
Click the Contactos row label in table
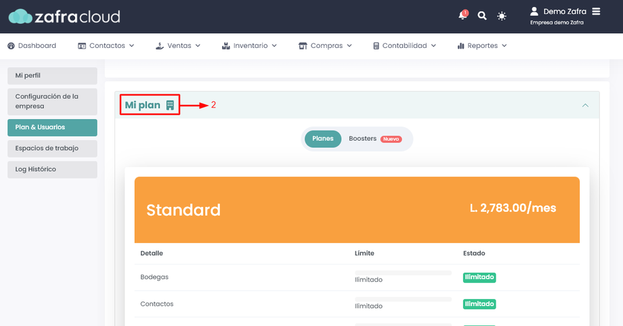click(x=156, y=304)
